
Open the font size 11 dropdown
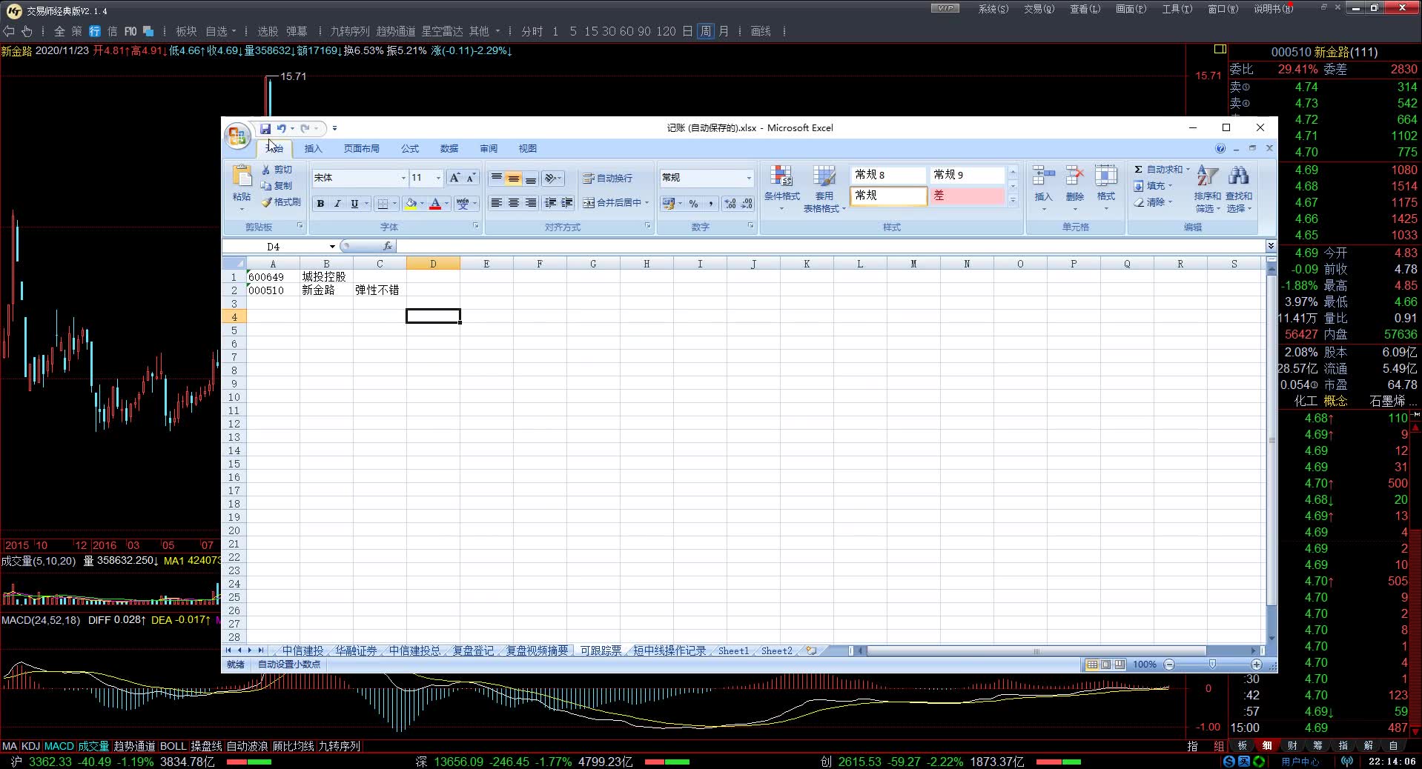pyautogui.click(x=438, y=178)
